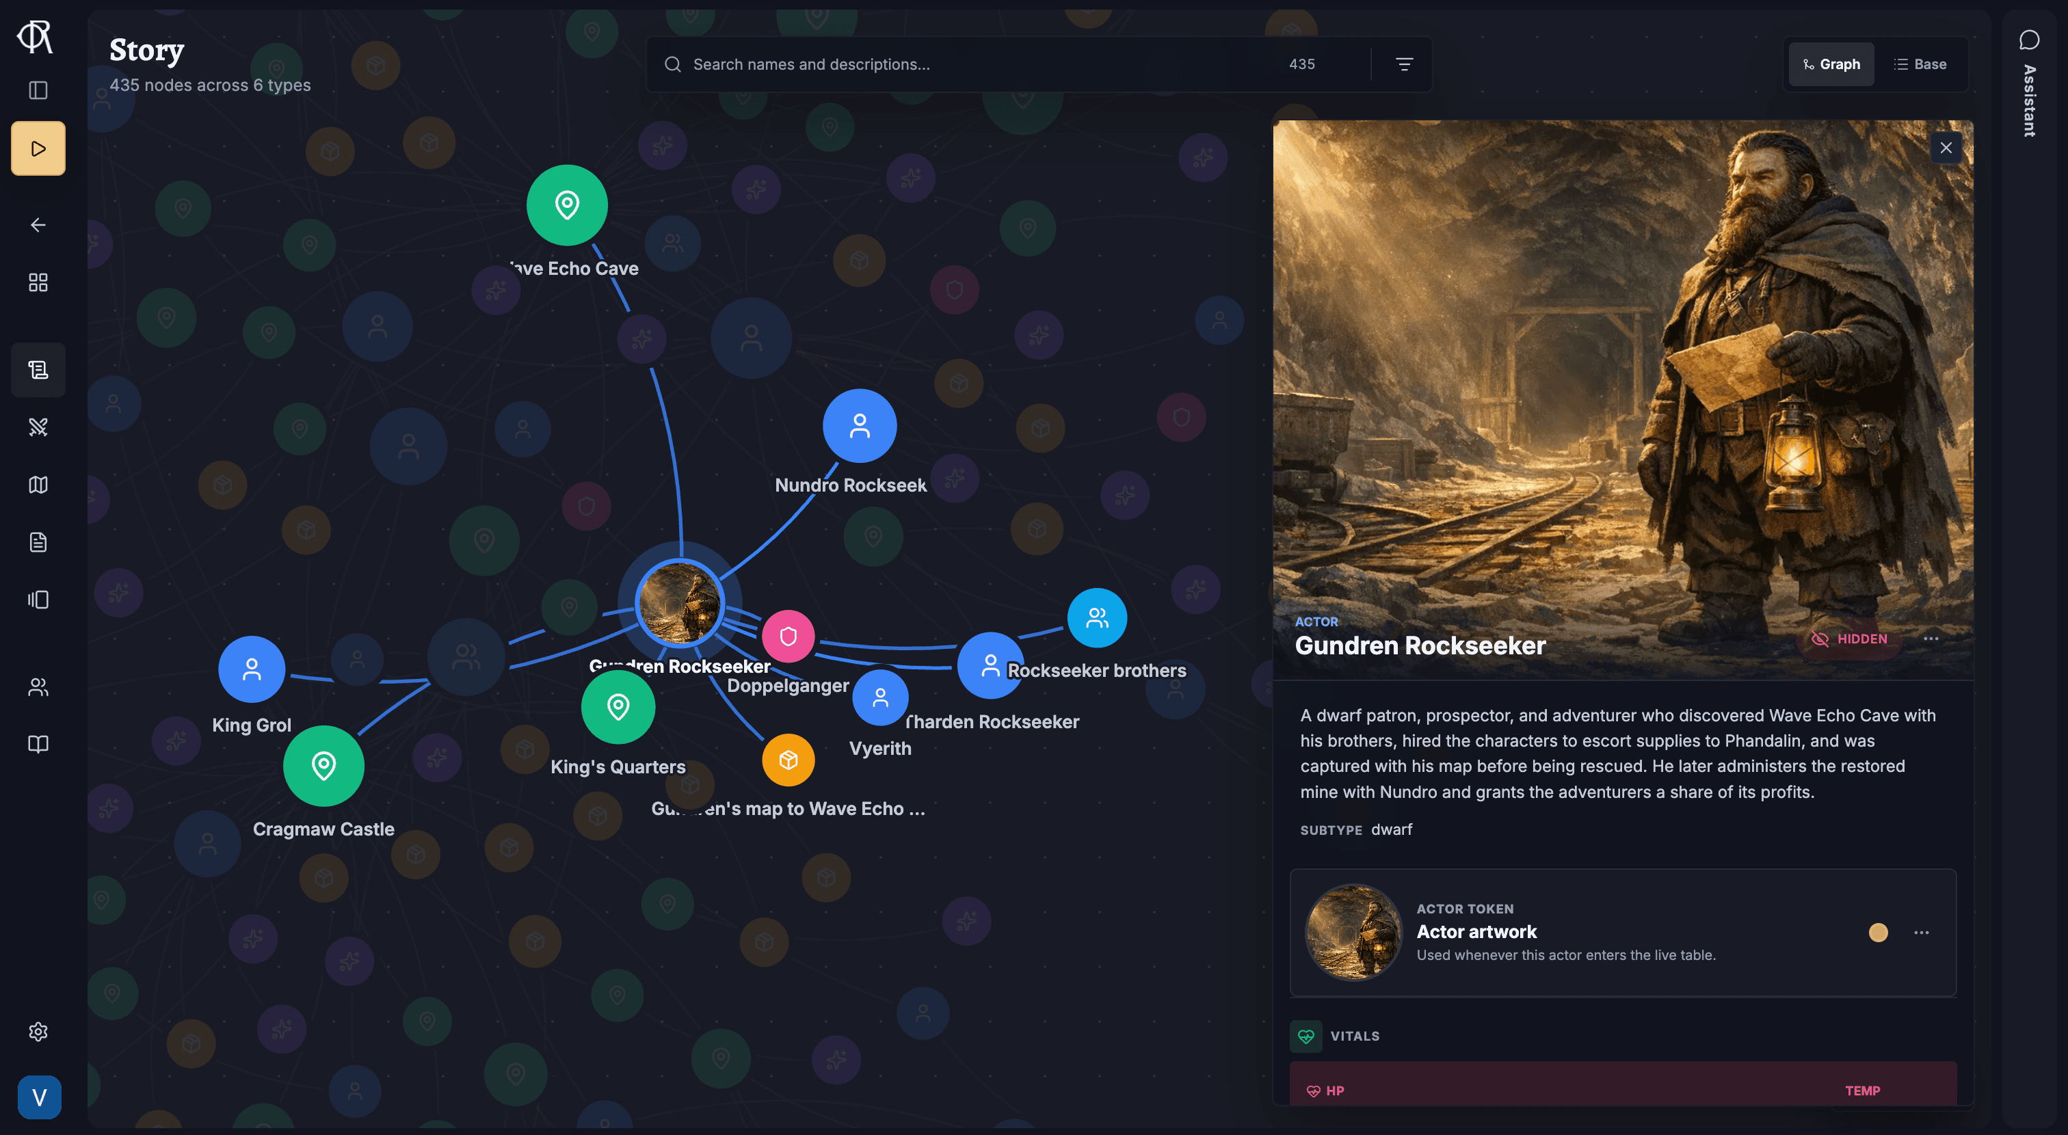The height and width of the screenshot is (1135, 2068).
Task: Toggle the HIDDEN visibility badge
Action: click(1850, 639)
